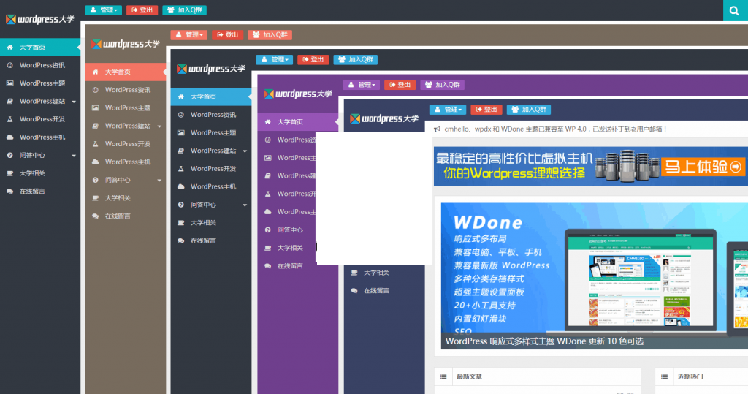Image resolution: width=748 pixels, height=394 pixels.
Task: Click list icon beside 近期热门 heading
Action: 664,376
